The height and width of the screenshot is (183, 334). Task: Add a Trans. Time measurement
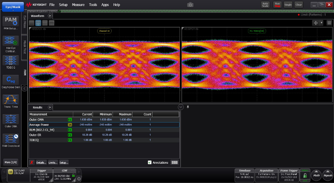11,99
